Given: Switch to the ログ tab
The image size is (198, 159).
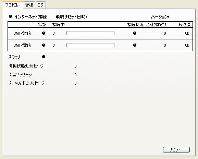Looking at the screenshot, I should tap(41, 5).
